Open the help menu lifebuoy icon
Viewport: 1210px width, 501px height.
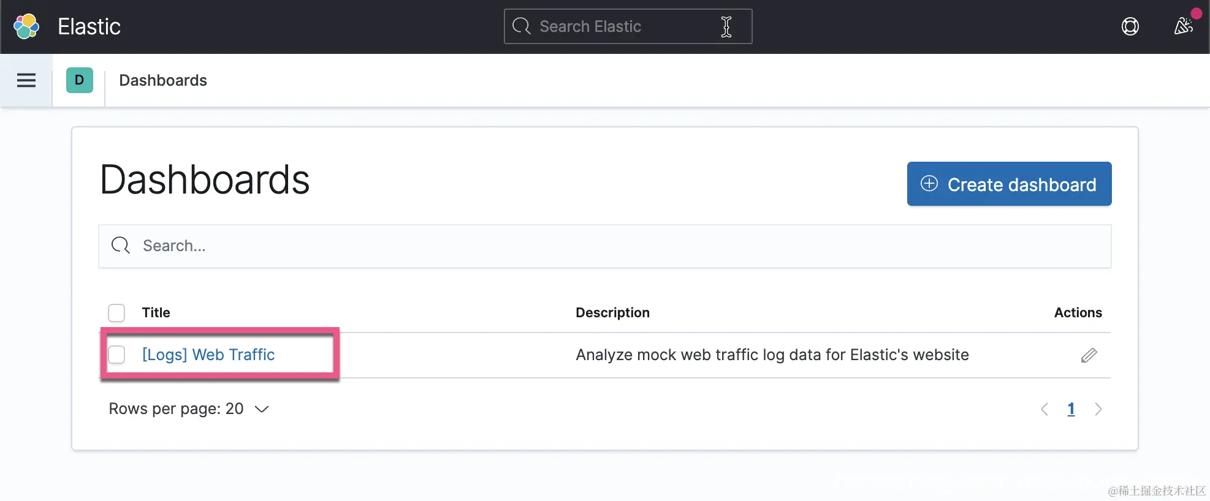tap(1130, 26)
